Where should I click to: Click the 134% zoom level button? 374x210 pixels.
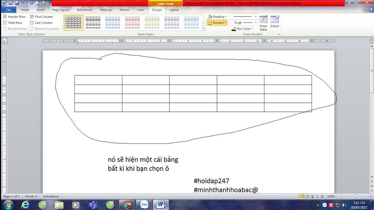click(331, 196)
